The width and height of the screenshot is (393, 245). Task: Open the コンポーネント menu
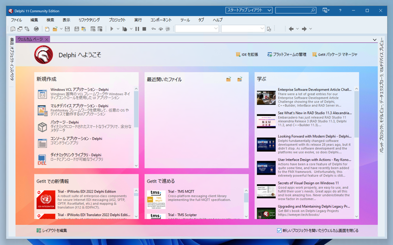161,20
